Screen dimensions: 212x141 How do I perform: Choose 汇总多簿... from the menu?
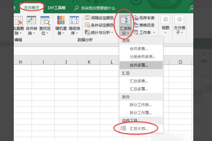click(141, 89)
